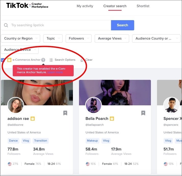Image resolution: width=182 pixels, height=176 pixels.
Task: Click the Transition tag on addison rae
Action: 41,141
